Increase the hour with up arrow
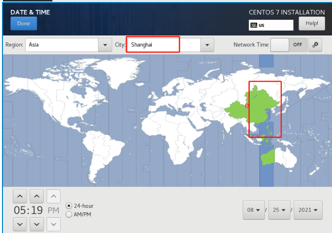Screen dimensions: 332x233 20,197
